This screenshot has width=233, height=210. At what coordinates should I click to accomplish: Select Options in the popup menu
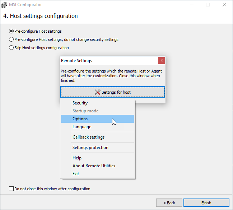98,119
